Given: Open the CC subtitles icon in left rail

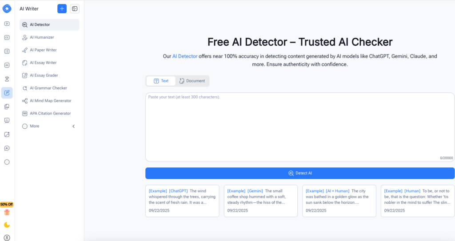Looking at the screenshot, I should pyautogui.click(x=7, y=37).
